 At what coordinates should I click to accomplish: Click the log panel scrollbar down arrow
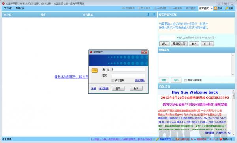tap(233, 75)
